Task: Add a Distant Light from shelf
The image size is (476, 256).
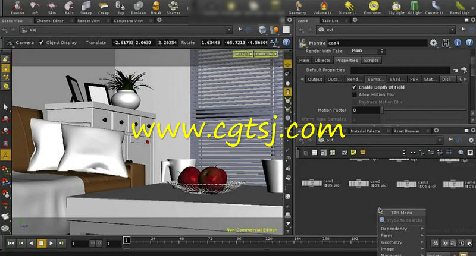Action: [x=349, y=8]
